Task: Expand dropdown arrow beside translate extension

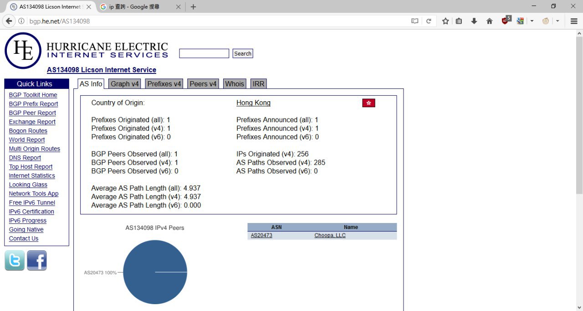Action: [532, 21]
